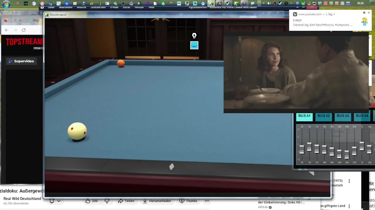Select the BUS A3 tab in the equalizer
This screenshot has width=375, height=210.
point(343,117)
